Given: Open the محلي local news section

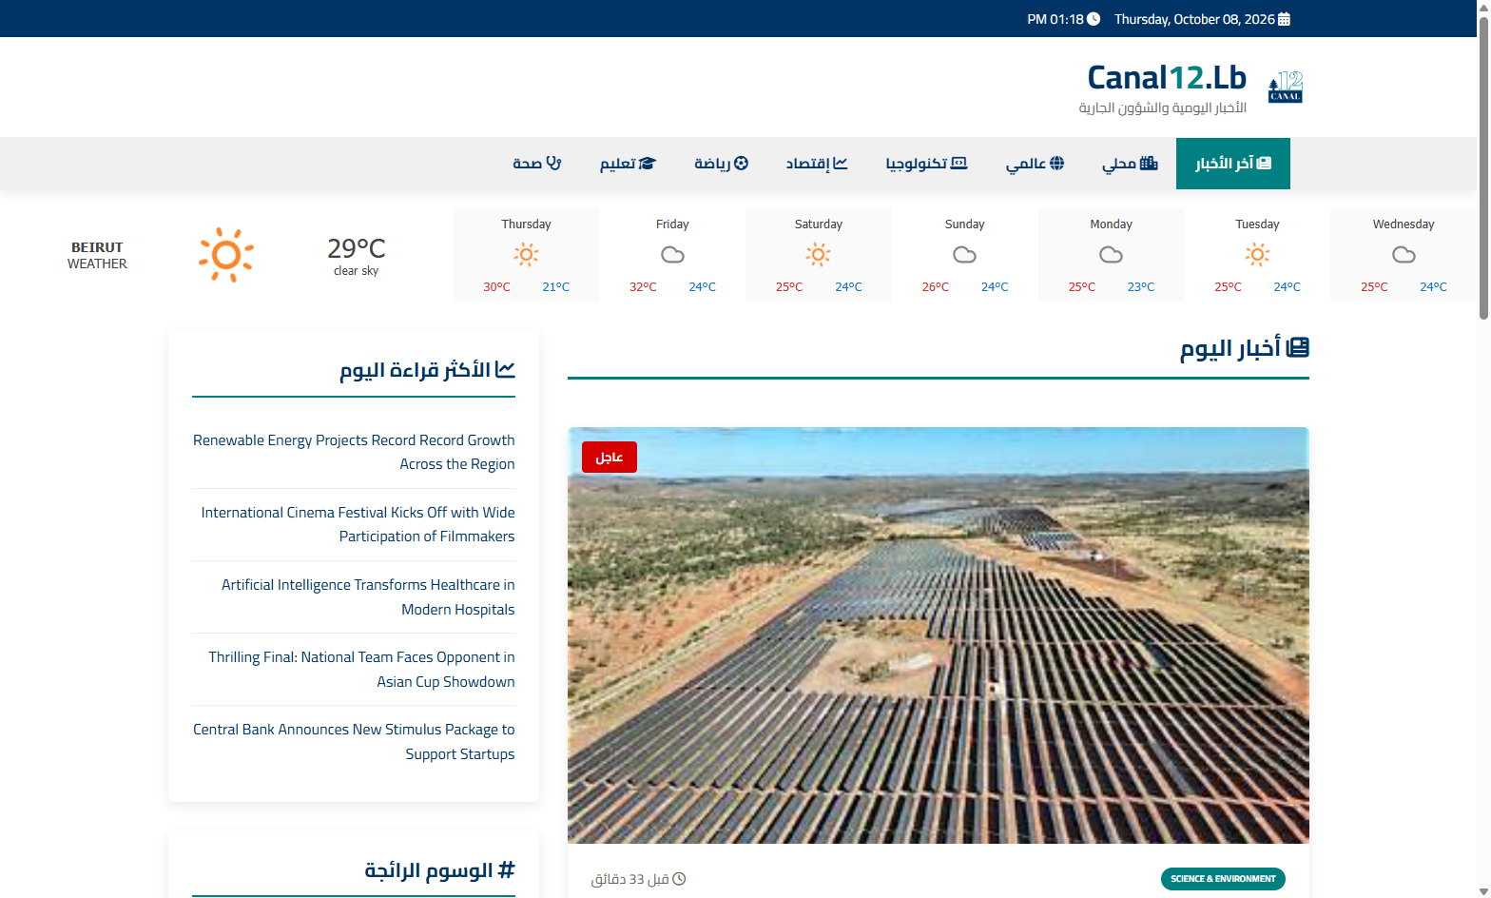Looking at the screenshot, I should click(1130, 164).
